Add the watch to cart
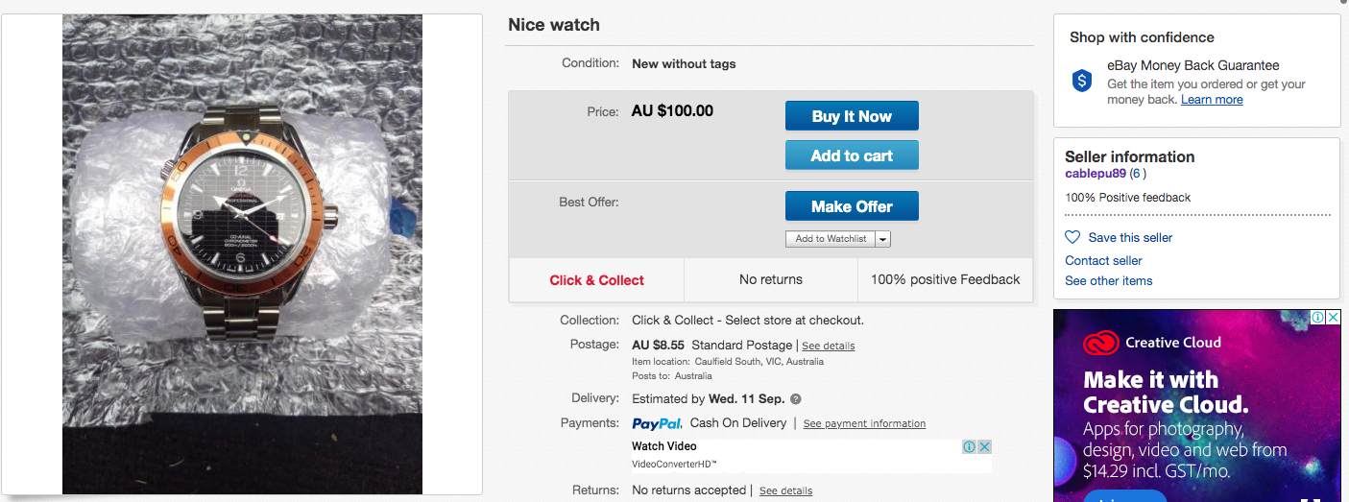This screenshot has height=502, width=1349. pyautogui.click(x=852, y=155)
